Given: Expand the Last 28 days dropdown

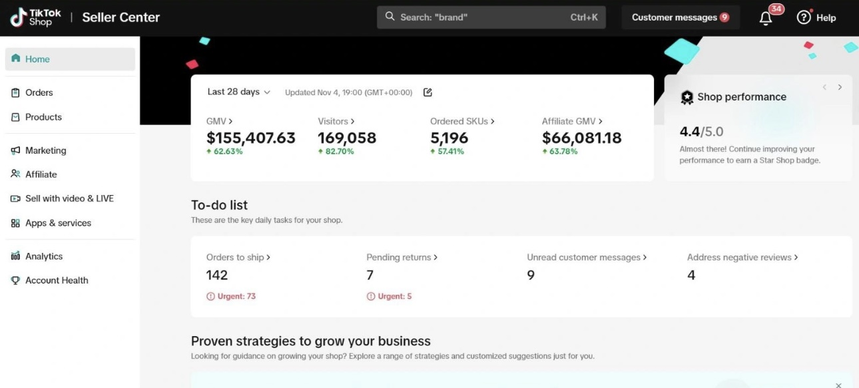Looking at the screenshot, I should 238,92.
